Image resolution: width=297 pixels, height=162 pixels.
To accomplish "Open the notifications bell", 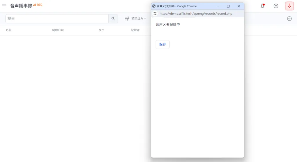I will pos(262,6).
